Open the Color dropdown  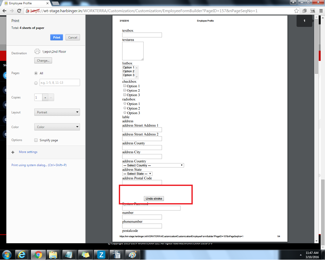coord(57,127)
